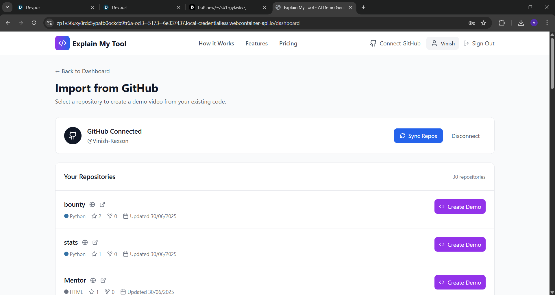Click the page vertical scrollbar thumb
This screenshot has width=555, height=295.
click(x=552, y=64)
